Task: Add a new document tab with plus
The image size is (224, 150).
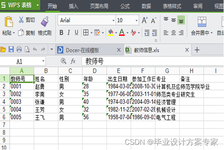Action: pyautogui.click(x=197, y=50)
